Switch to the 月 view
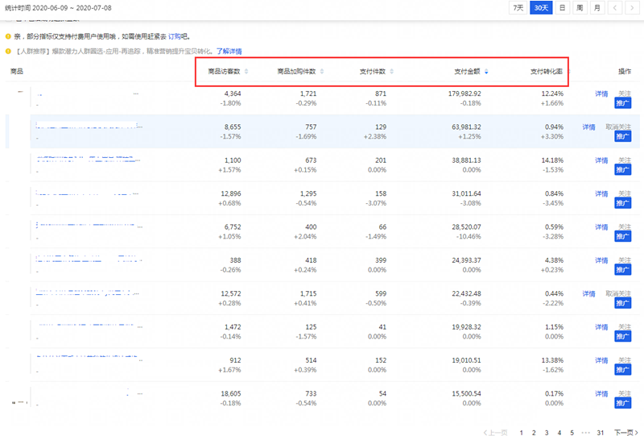 point(597,8)
